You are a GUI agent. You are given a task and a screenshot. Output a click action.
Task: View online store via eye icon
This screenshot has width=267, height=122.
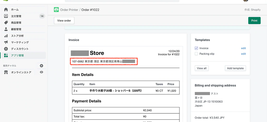click(41, 72)
